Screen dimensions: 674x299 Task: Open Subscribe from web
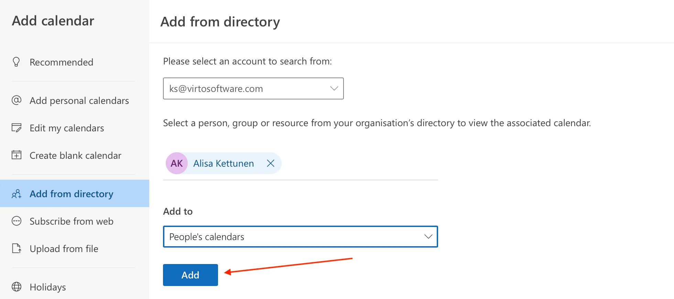click(75, 221)
